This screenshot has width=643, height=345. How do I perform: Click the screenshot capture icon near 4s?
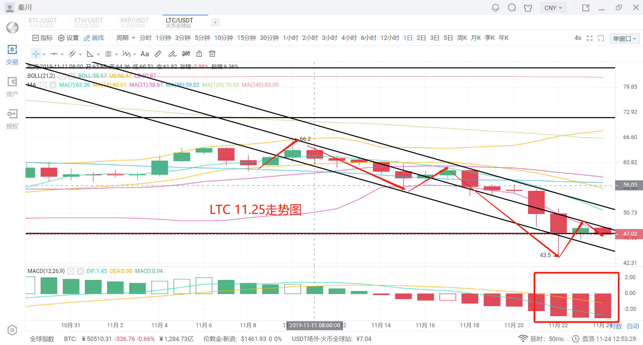click(x=601, y=38)
